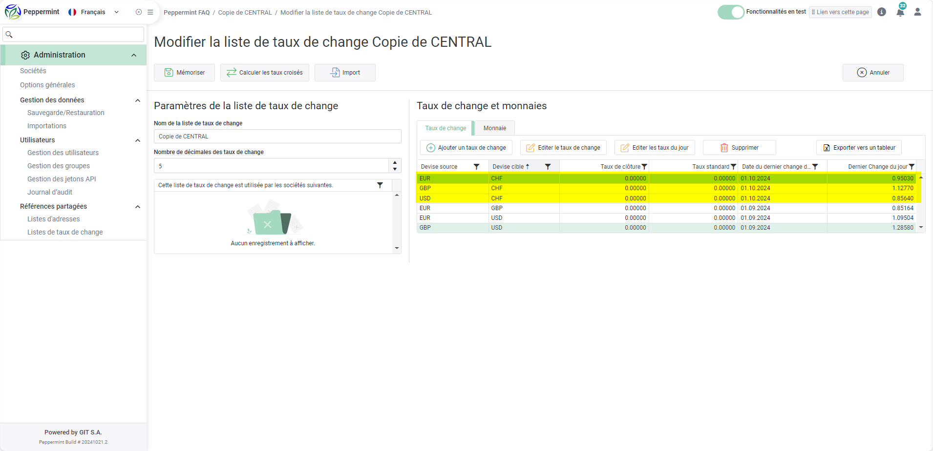Viewport: 933px width, 451px height.
Task: Collapse Références partagées group
Action: click(x=138, y=207)
